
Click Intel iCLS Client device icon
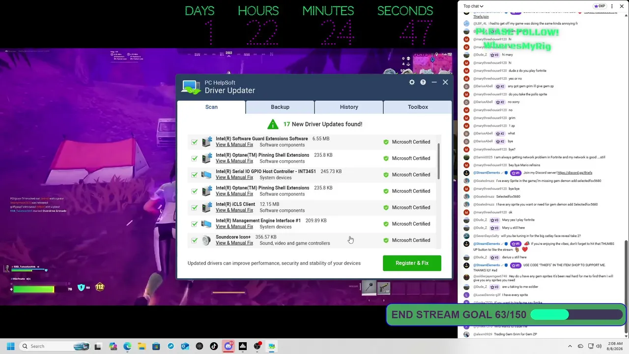tap(207, 207)
